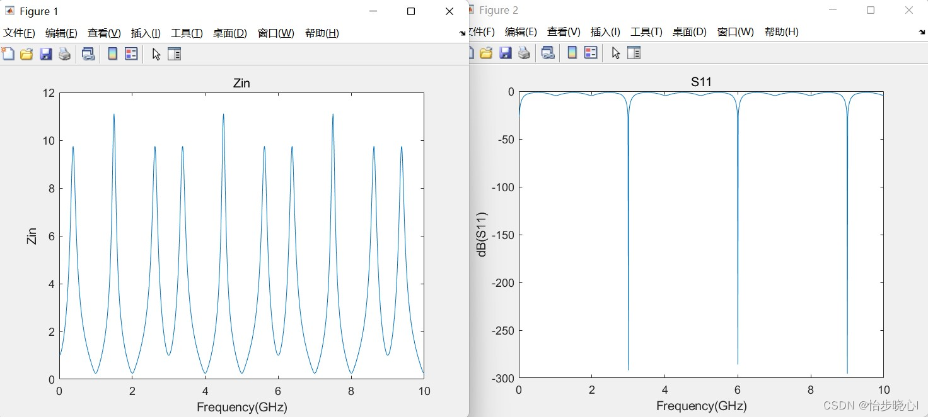Click y-axis tick label 12 in Figure 1
This screenshot has width=928, height=417.
49,93
